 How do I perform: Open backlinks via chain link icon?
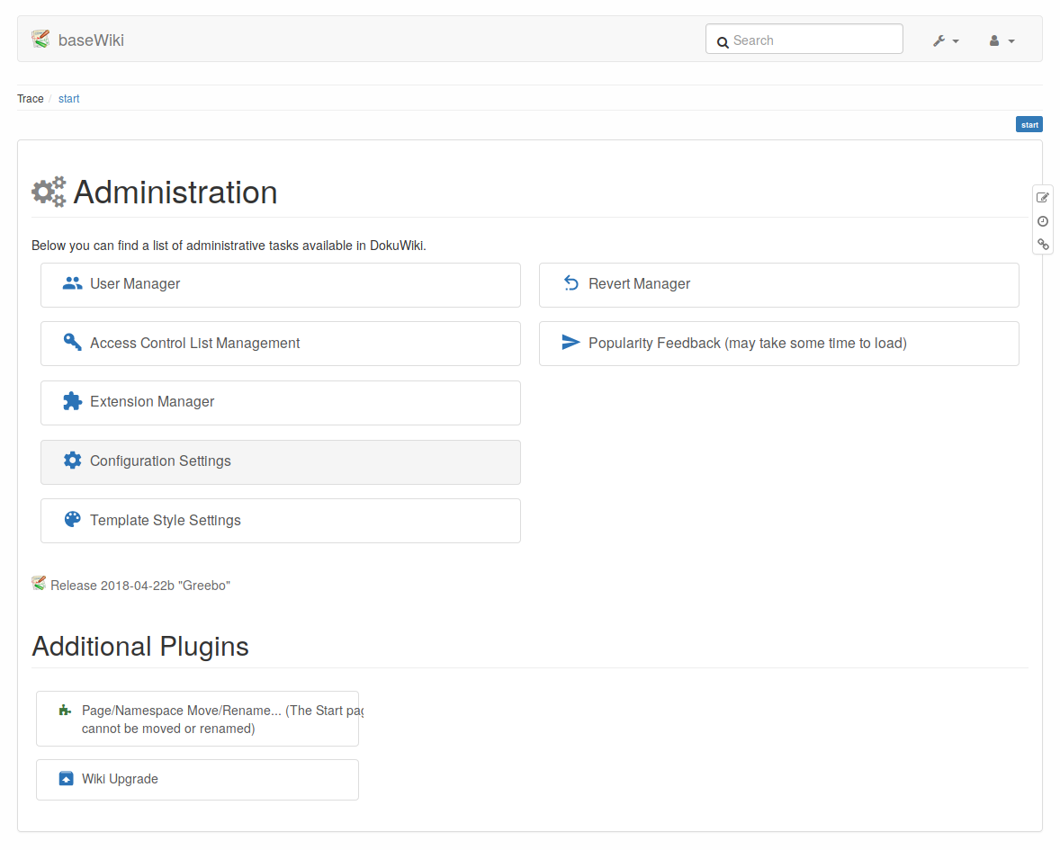coord(1043,245)
